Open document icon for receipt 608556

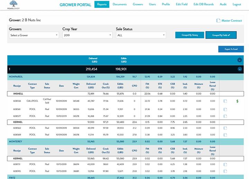[225, 101]
